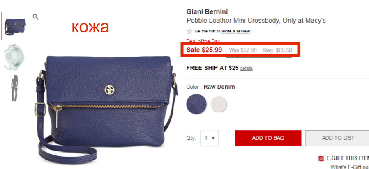Click the Sale $25.99 price text
The height and width of the screenshot is (169, 369).
click(204, 50)
